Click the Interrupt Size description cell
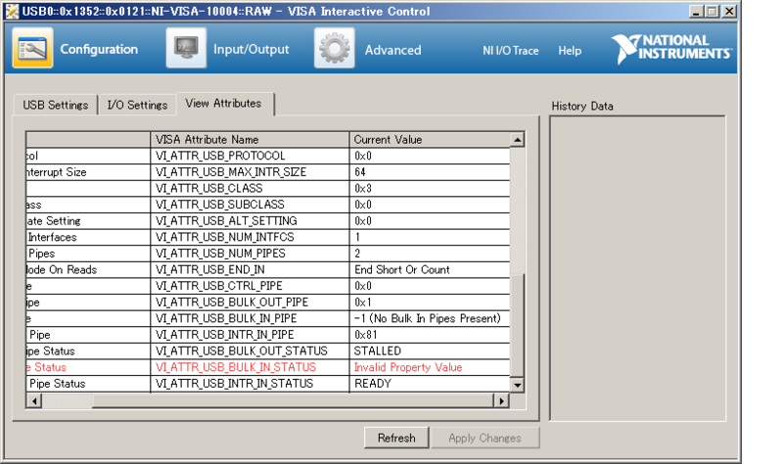The height and width of the screenshot is (464, 783). pos(88,172)
